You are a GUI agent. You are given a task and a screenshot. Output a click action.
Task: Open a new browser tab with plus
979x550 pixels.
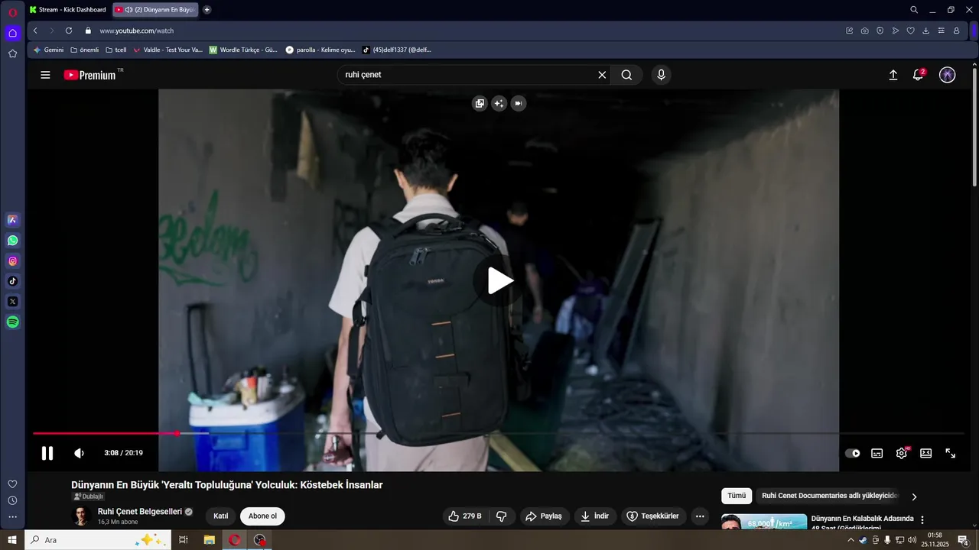[x=207, y=10]
